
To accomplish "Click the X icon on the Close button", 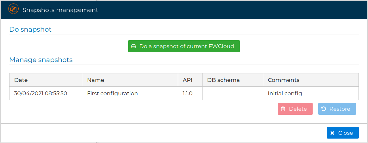I will tap(332, 133).
